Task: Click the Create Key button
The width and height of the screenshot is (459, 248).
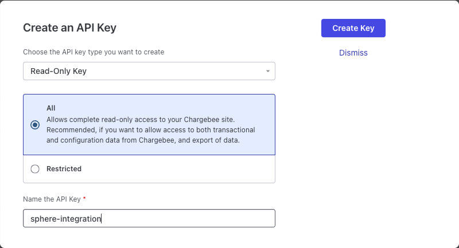Action: coord(353,28)
